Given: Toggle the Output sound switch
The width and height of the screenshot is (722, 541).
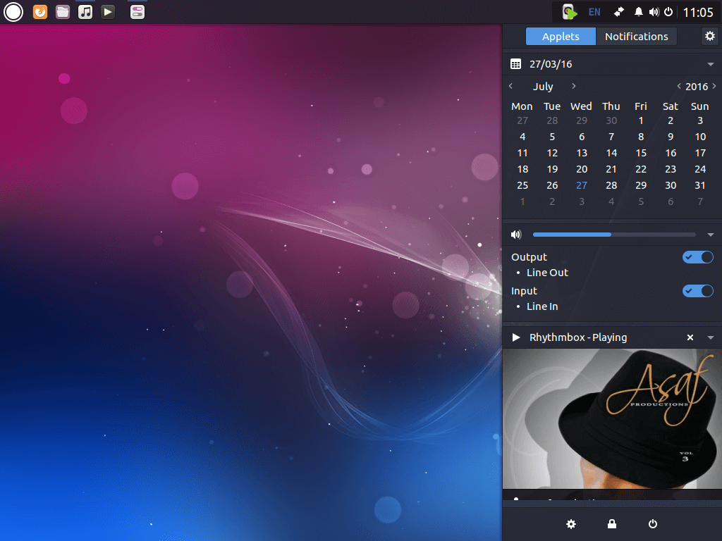Looking at the screenshot, I should [x=697, y=257].
